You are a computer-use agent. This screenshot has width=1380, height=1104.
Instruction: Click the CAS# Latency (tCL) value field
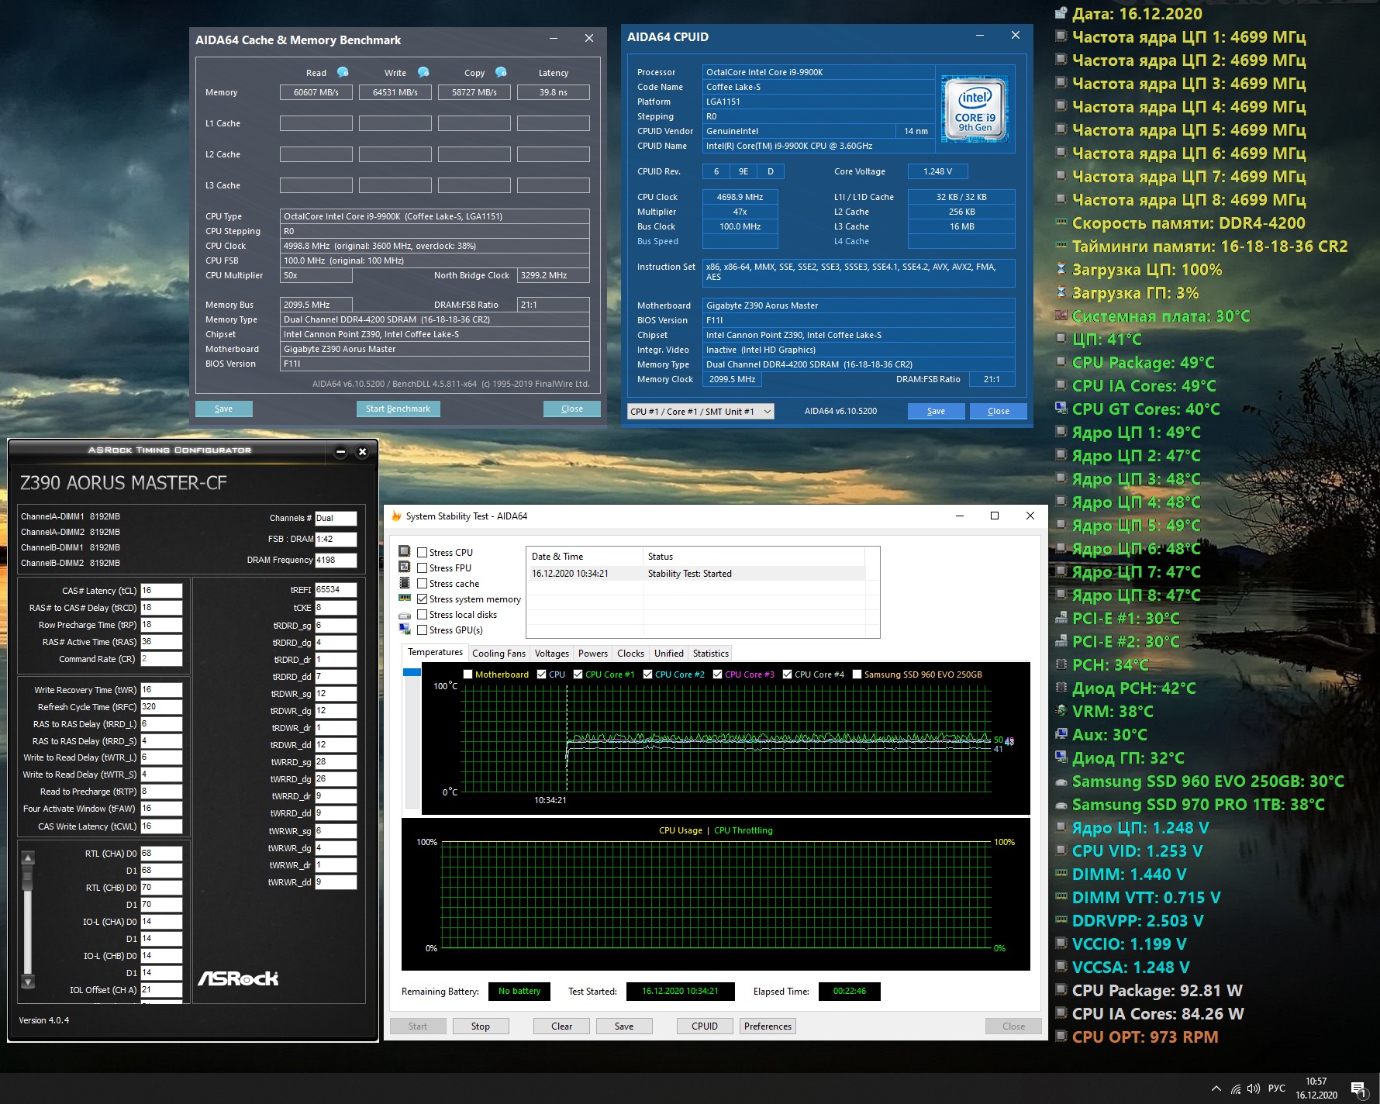point(161,591)
